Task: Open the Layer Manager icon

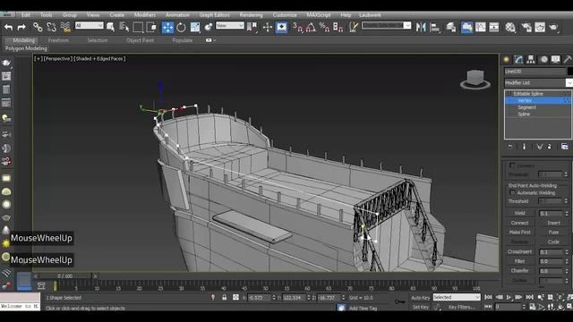Action: pos(451,27)
